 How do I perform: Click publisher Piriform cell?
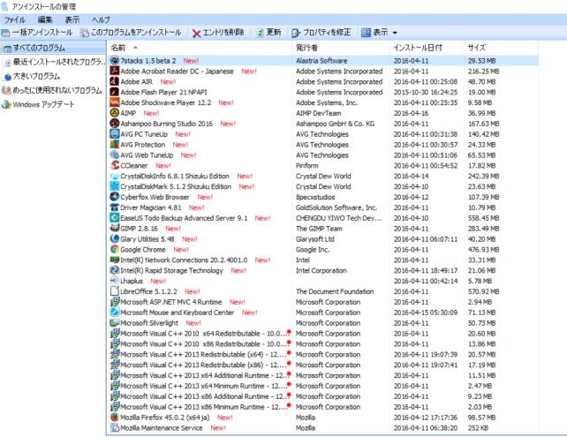[x=307, y=166]
